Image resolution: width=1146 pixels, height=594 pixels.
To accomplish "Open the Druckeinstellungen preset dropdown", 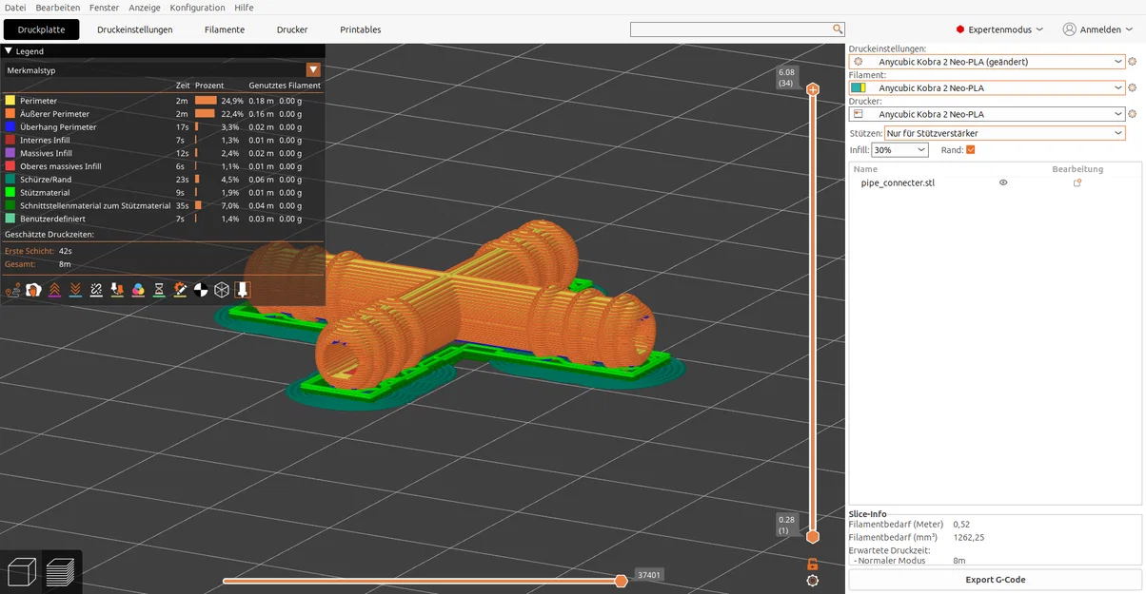I will [987, 62].
